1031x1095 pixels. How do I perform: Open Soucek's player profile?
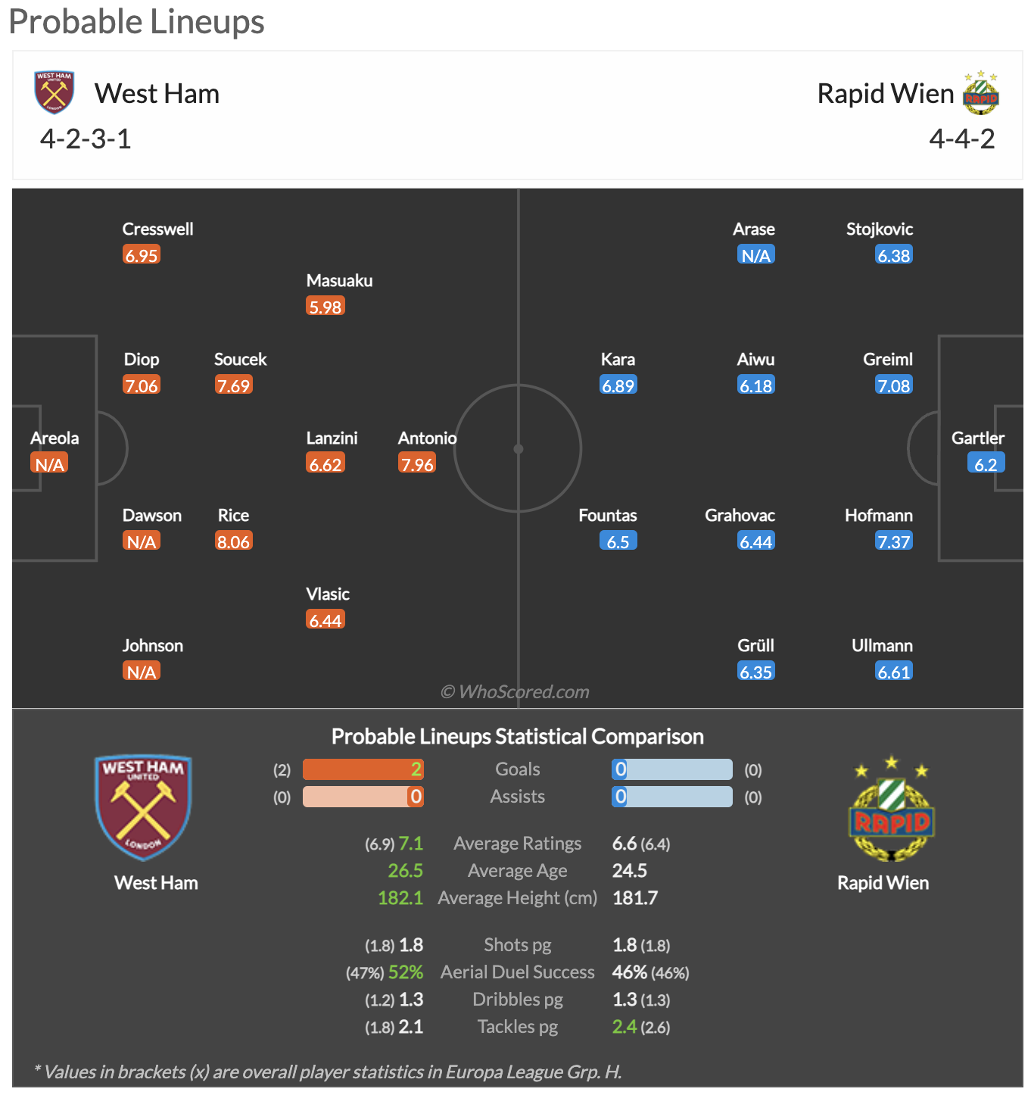240,359
